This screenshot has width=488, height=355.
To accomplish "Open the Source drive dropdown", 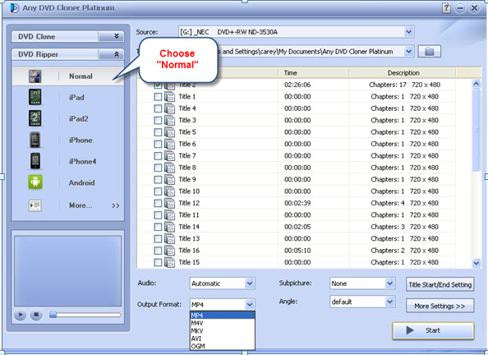I will (x=408, y=32).
